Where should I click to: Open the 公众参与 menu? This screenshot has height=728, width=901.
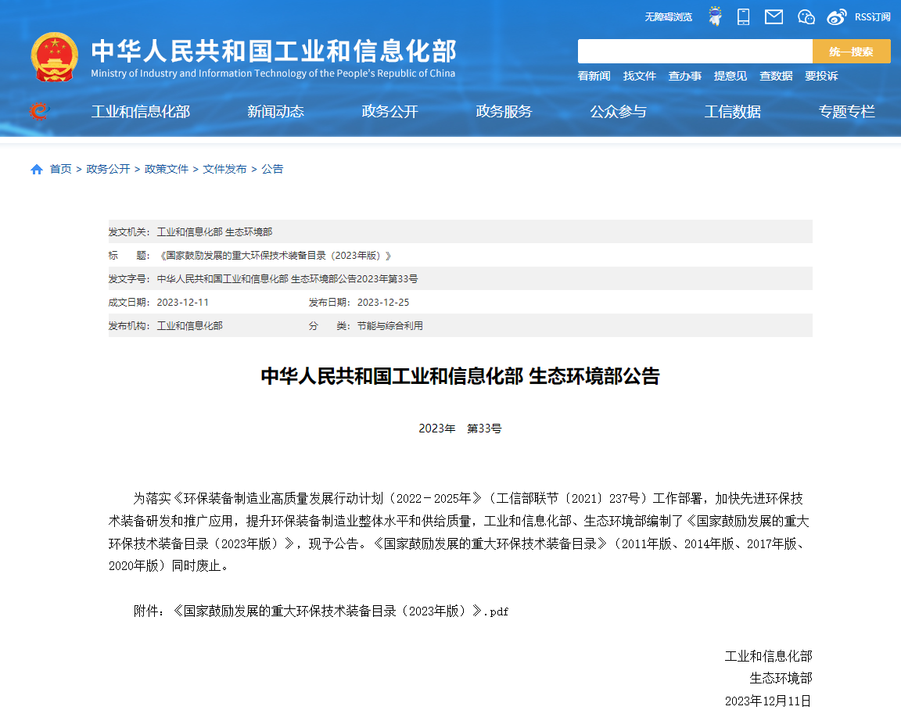click(x=619, y=112)
